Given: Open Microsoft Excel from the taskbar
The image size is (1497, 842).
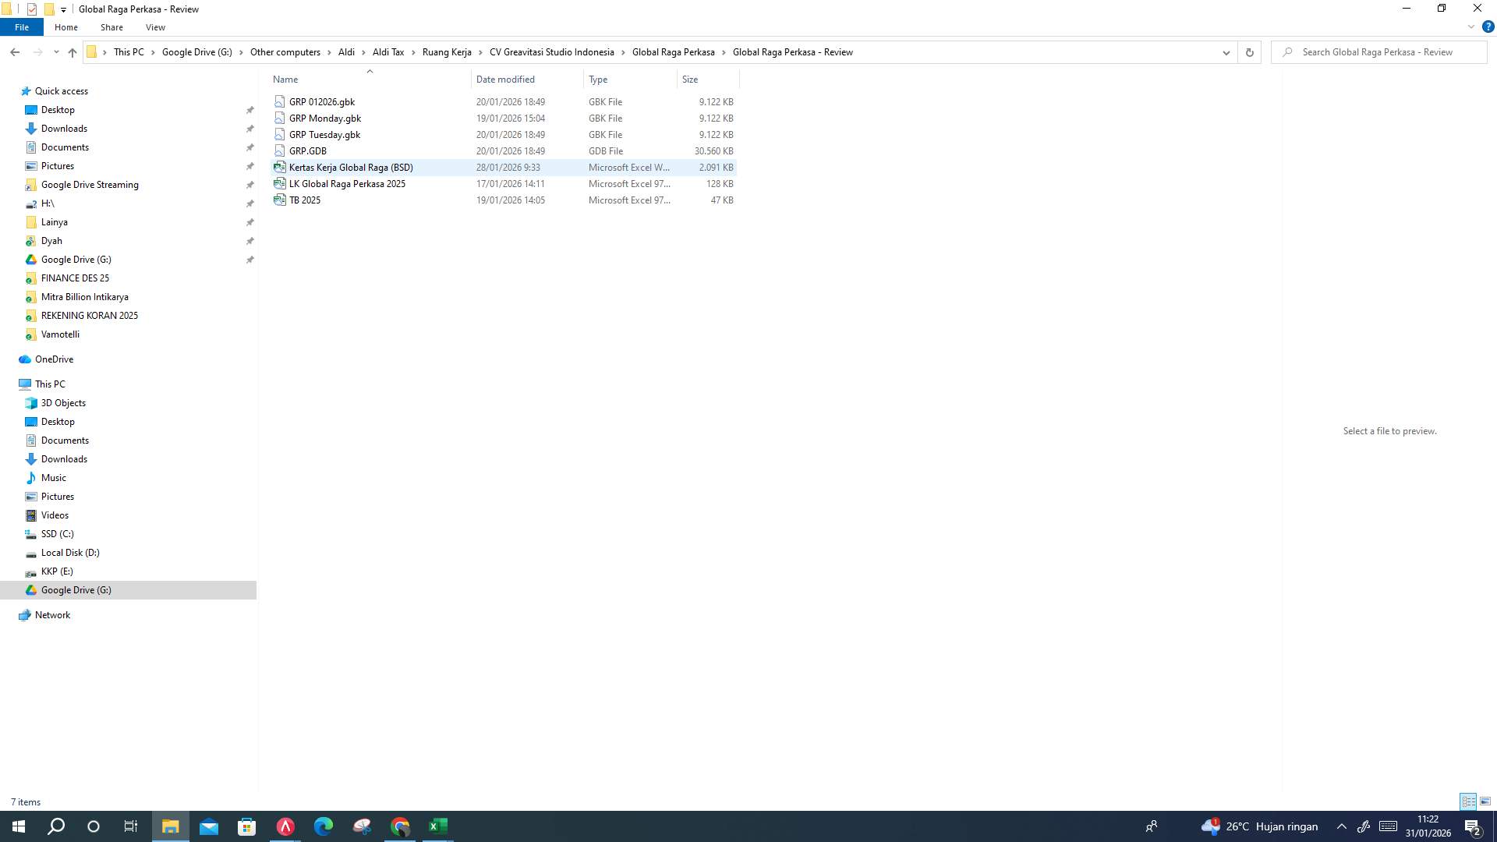Looking at the screenshot, I should pyautogui.click(x=438, y=826).
